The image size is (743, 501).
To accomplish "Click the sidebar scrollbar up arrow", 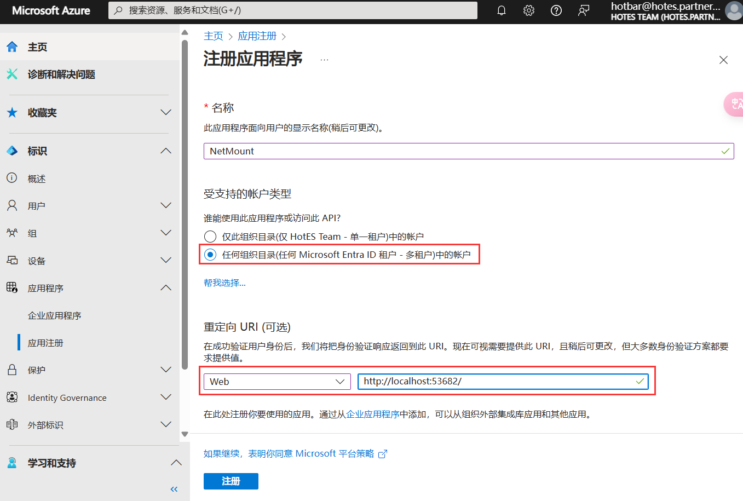I will [x=185, y=32].
